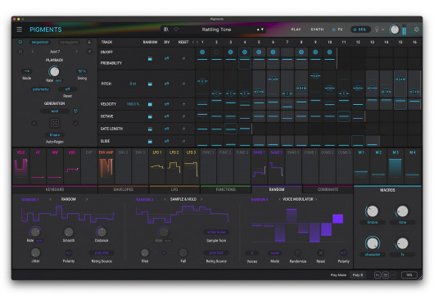Toggle step 1 on in On/Off row
The image size is (434, 304).
click(x=202, y=52)
